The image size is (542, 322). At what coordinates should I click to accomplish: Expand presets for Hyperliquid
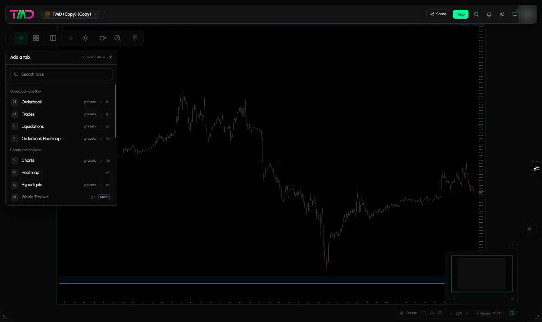coord(93,185)
